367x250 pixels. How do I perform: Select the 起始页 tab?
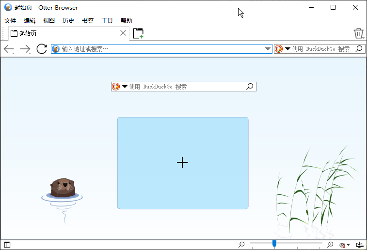point(69,33)
